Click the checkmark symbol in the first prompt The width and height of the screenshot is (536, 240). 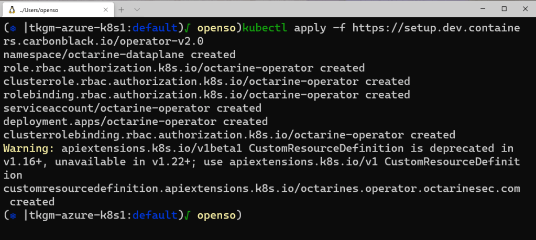188,28
